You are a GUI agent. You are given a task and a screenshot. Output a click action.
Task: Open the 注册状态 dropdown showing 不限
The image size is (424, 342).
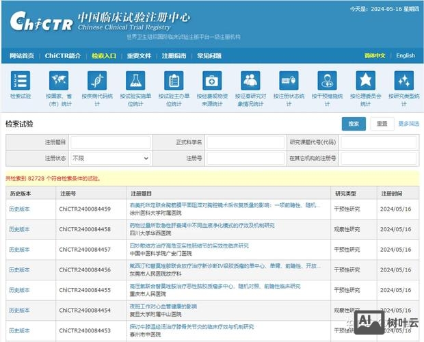(x=110, y=158)
